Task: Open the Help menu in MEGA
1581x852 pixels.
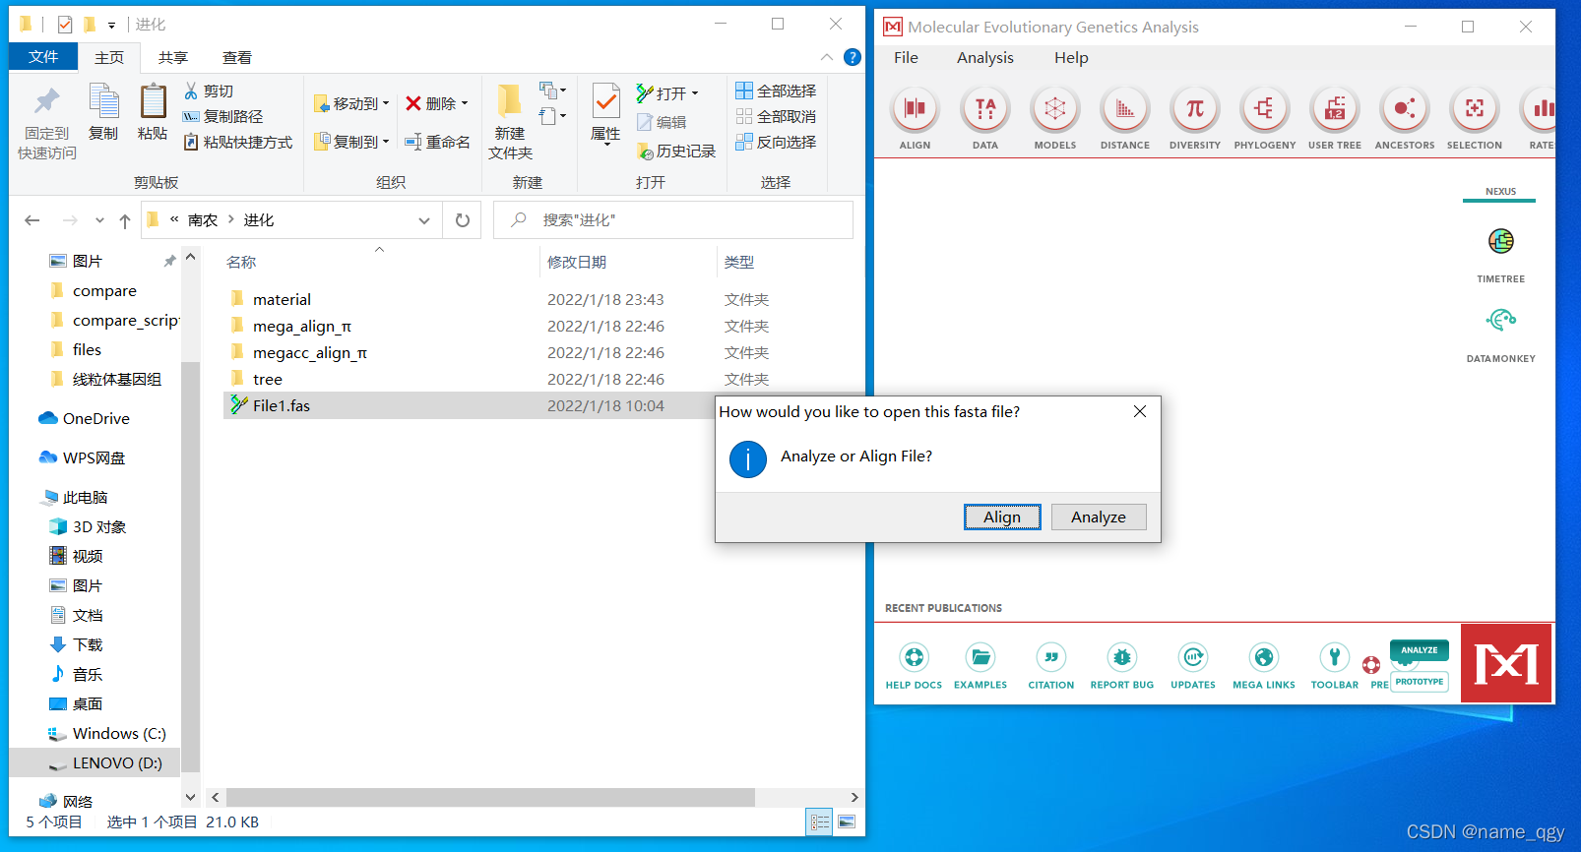Action: (1071, 58)
